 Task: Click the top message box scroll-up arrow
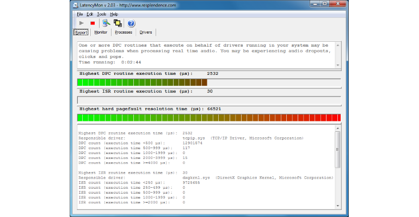(338, 45)
